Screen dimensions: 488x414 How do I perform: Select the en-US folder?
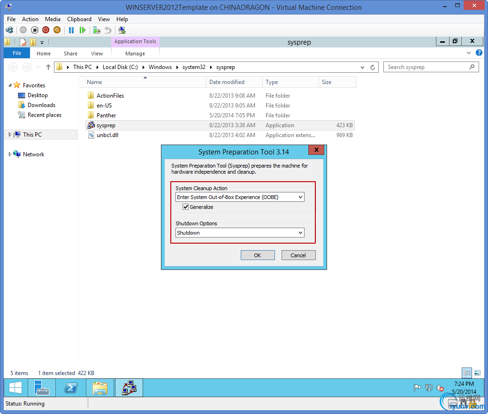click(x=104, y=106)
